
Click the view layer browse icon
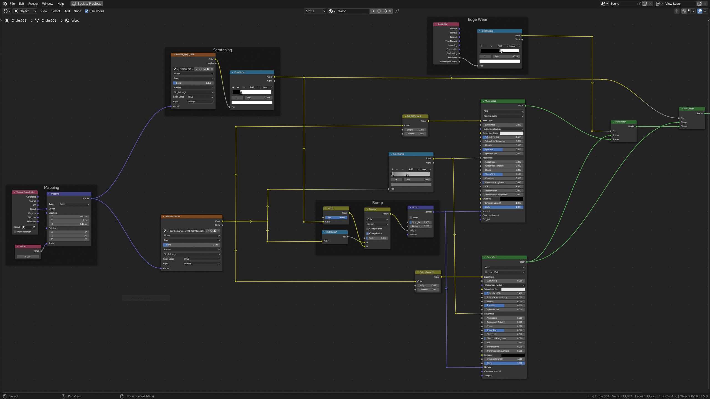(659, 4)
